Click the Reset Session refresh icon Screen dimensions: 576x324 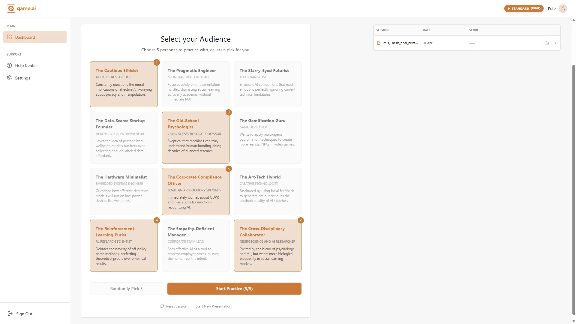162,306
